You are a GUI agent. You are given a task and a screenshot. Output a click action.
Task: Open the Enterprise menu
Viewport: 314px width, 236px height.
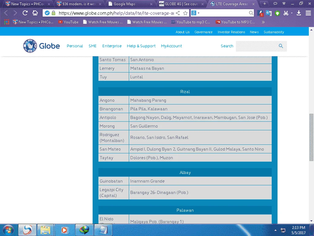coord(112,46)
